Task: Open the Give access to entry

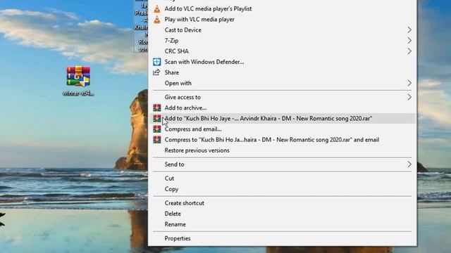Action: tap(183, 97)
